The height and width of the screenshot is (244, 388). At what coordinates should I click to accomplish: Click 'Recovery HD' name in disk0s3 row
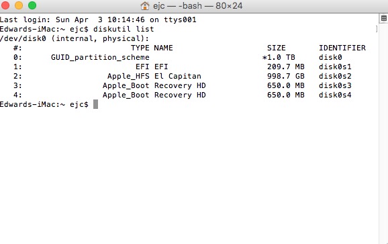[x=180, y=86]
